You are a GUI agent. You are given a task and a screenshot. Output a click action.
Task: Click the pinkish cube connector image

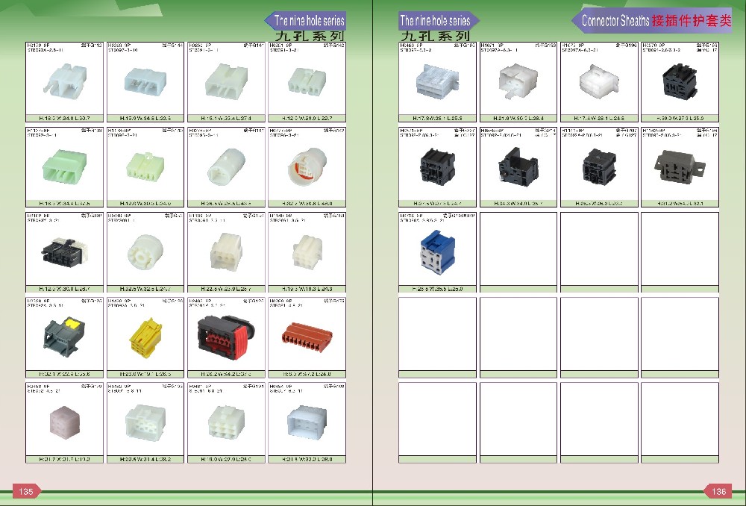coord(65,421)
